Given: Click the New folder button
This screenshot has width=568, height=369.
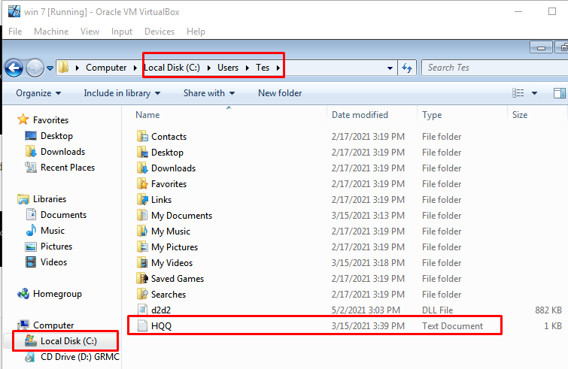Looking at the screenshot, I should [280, 93].
